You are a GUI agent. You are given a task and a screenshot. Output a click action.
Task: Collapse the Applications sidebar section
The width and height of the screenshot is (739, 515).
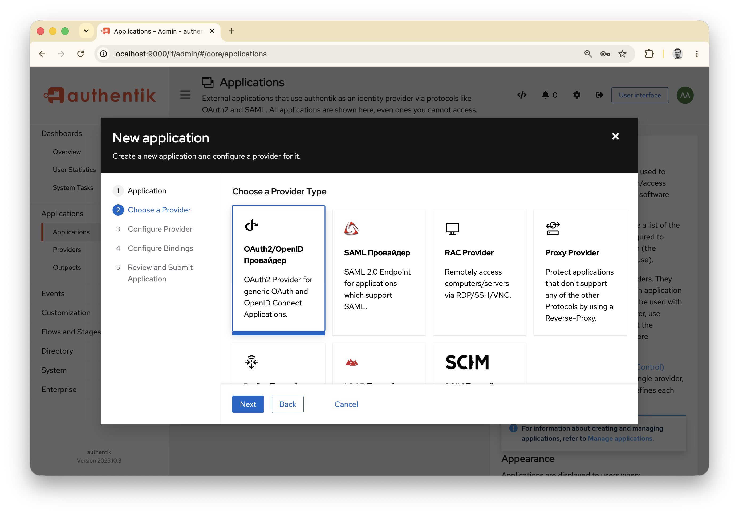pos(62,214)
